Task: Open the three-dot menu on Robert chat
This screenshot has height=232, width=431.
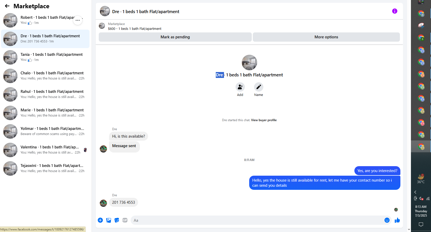Action: pos(78,20)
